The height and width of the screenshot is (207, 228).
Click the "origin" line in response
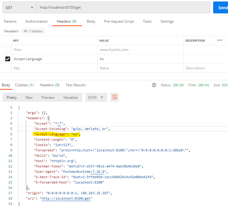click(69, 193)
